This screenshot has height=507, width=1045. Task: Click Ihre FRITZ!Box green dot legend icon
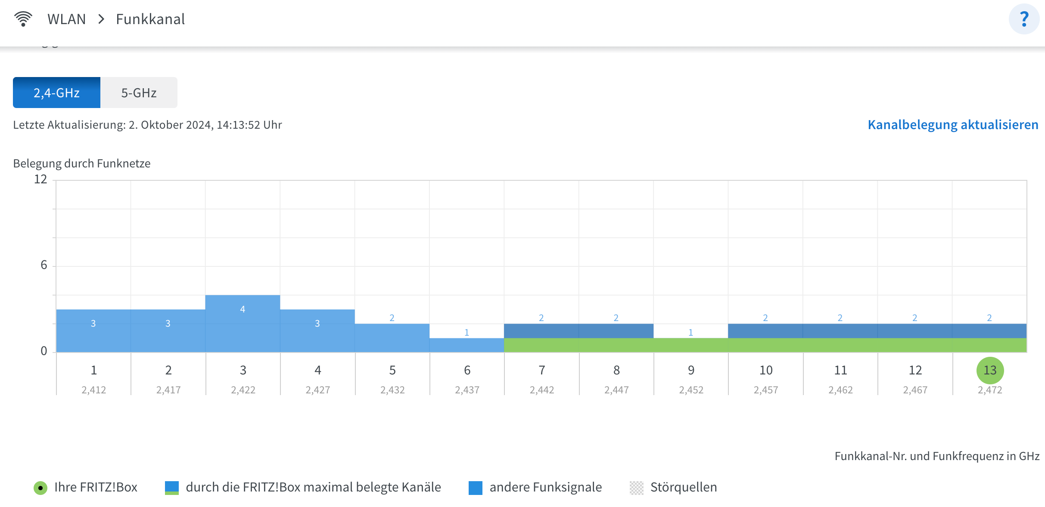click(x=40, y=488)
